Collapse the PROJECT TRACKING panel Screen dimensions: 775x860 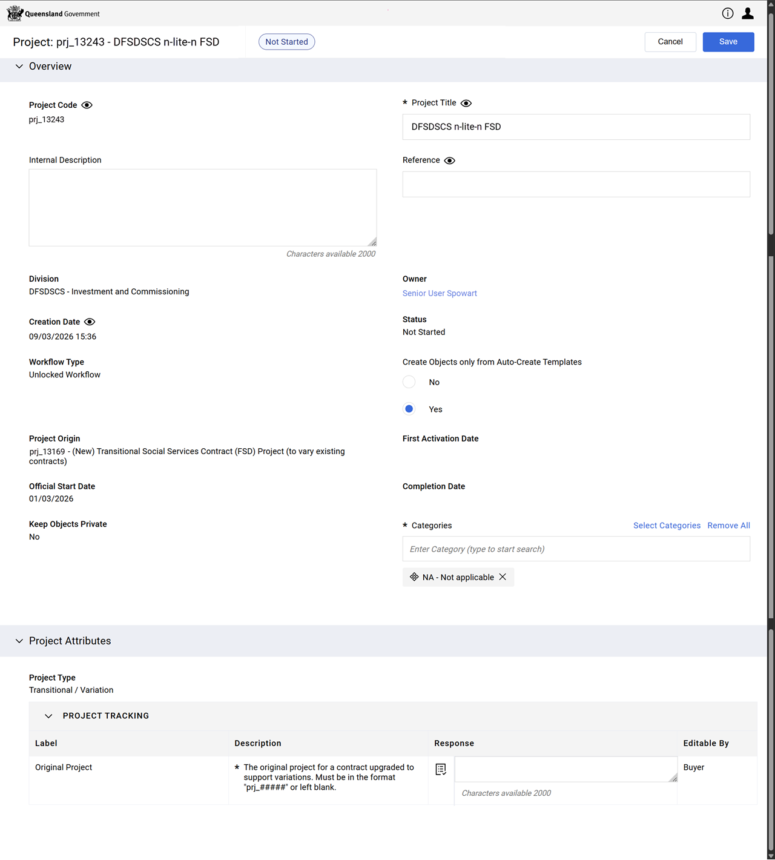[48, 716]
